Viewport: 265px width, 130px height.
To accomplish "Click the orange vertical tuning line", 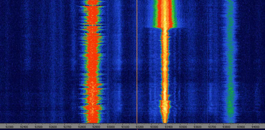I will pos(137,62).
